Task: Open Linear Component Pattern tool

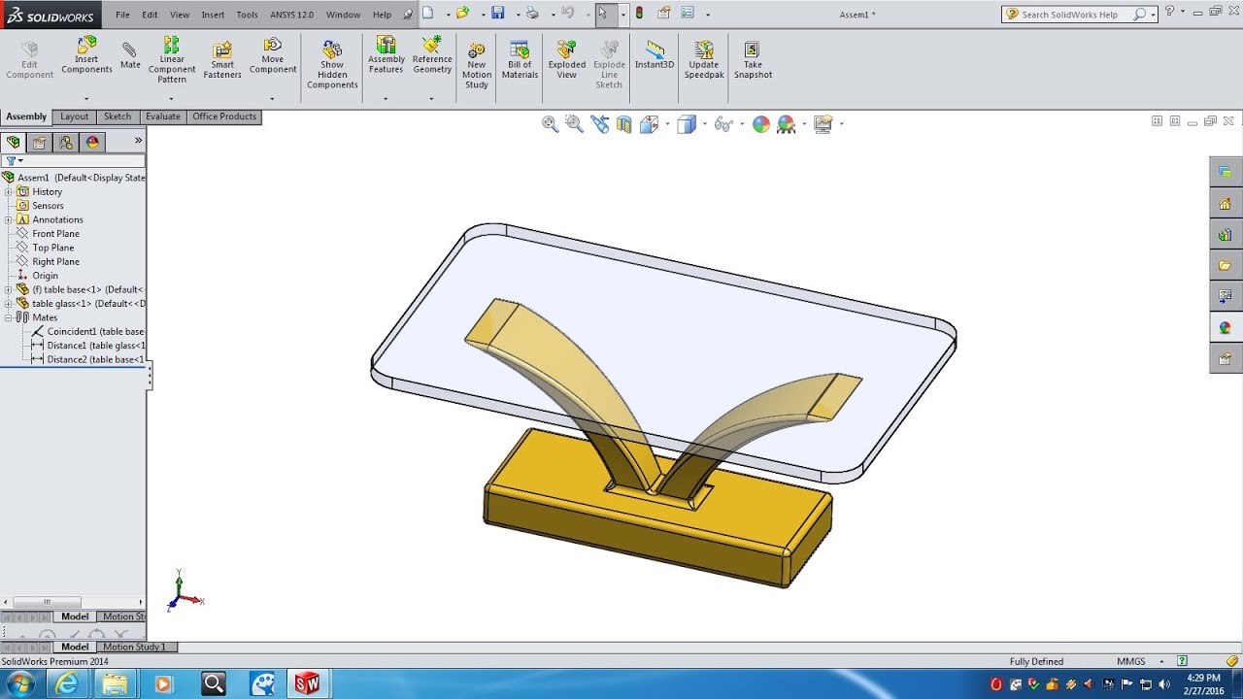Action: click(x=172, y=60)
